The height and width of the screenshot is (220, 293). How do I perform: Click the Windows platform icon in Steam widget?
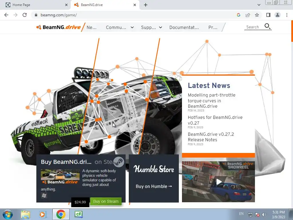[x=44, y=195]
